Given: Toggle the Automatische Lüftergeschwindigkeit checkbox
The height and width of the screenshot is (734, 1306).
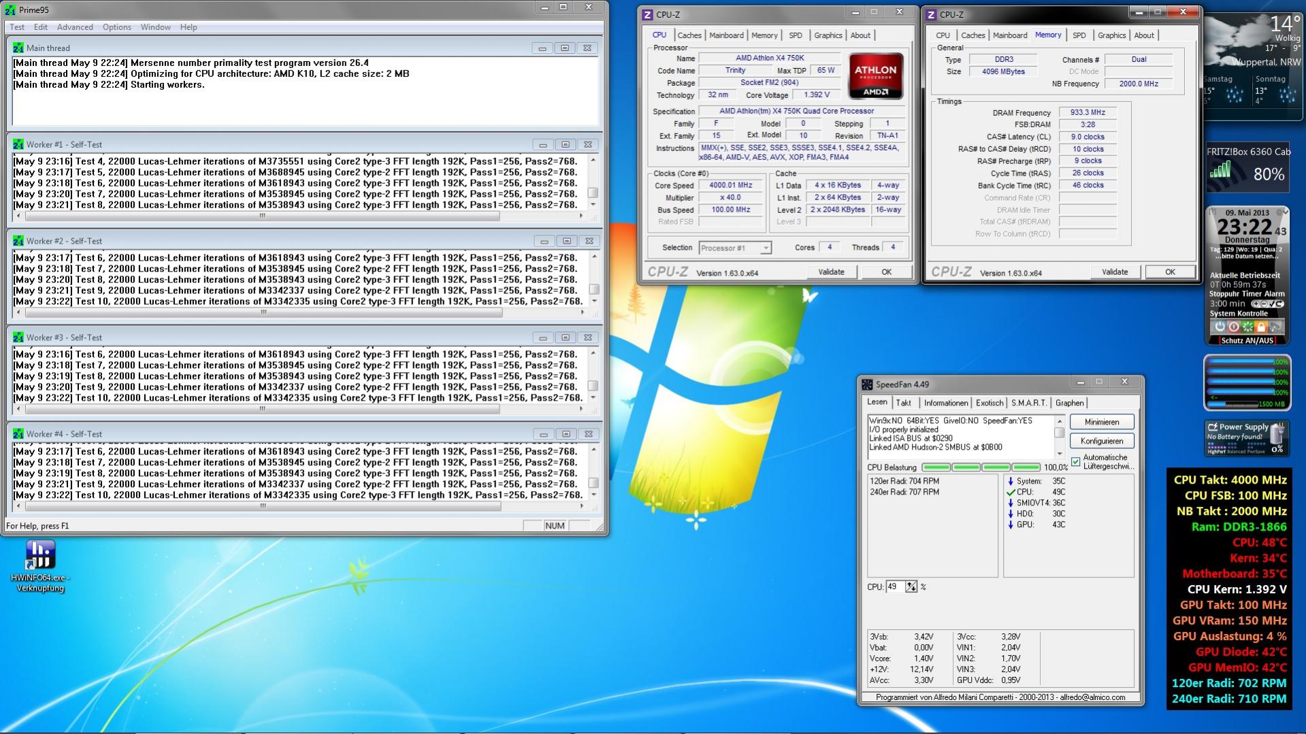Looking at the screenshot, I should pyautogui.click(x=1075, y=462).
